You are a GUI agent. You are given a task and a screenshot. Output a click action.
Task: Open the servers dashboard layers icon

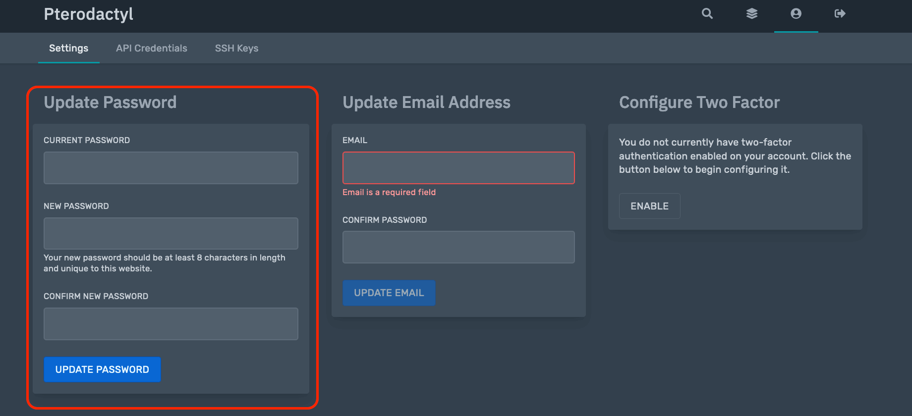pyautogui.click(x=752, y=14)
